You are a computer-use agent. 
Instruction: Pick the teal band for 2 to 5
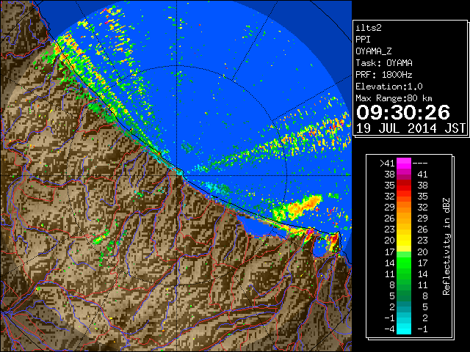[x=404, y=307]
